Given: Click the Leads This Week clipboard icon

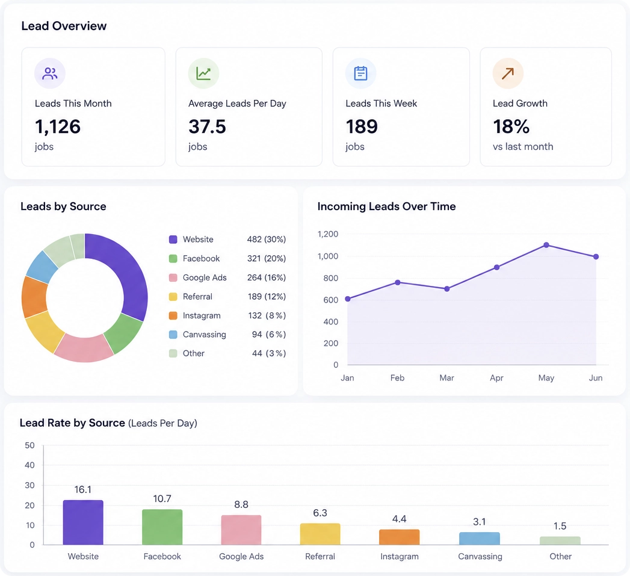Looking at the screenshot, I should point(360,73).
